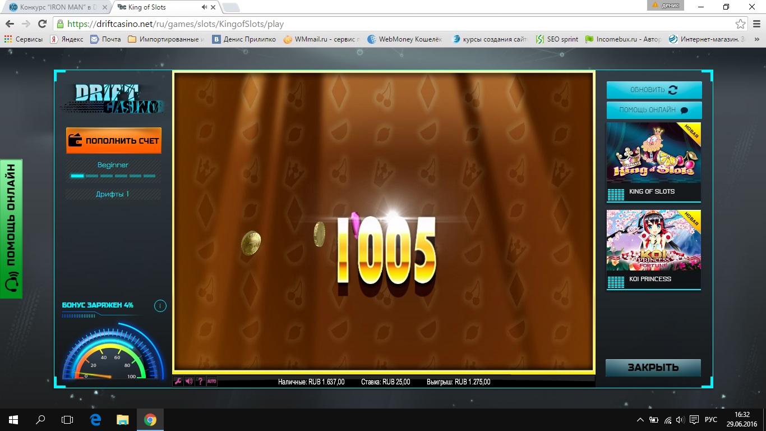Open the Windows Start menu
Viewport: 766px width, 431px height.
pos(13,419)
